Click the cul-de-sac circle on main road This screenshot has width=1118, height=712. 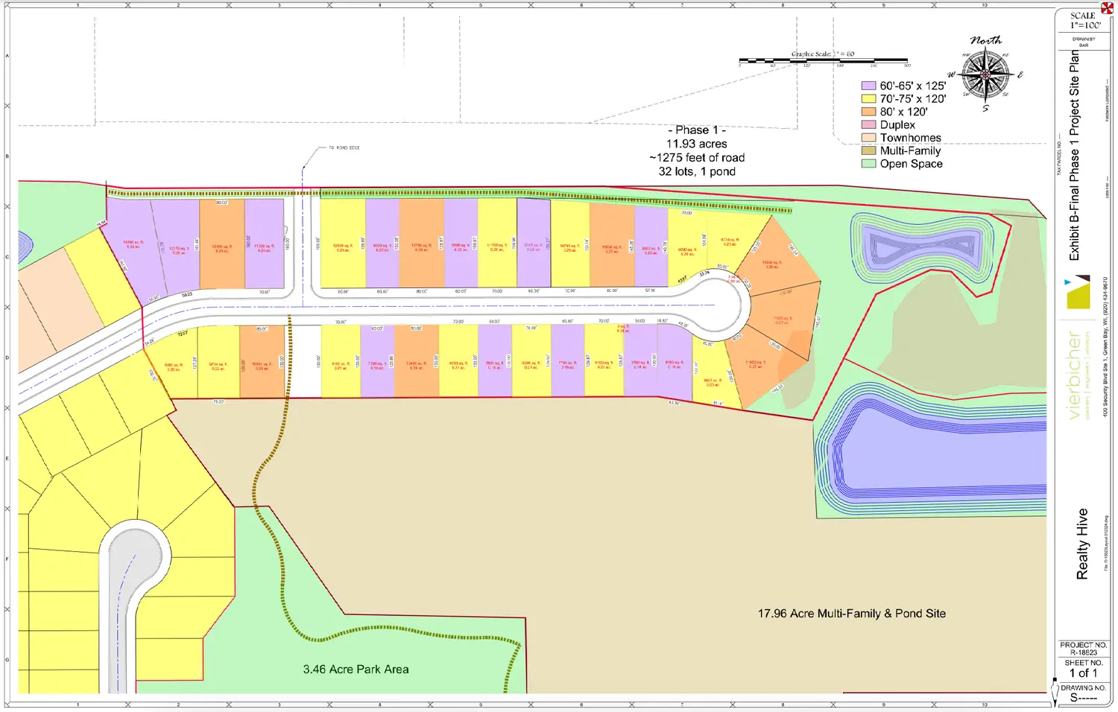720,306
